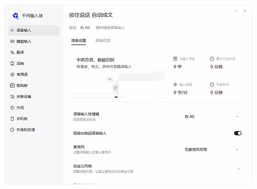The image size is (257, 189).
Task: Click the phone icon beside 手机版
Action: pyautogui.click(x=12, y=119)
